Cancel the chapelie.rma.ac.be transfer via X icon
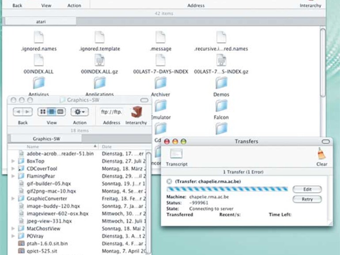The image size is (340, 255). point(170,181)
